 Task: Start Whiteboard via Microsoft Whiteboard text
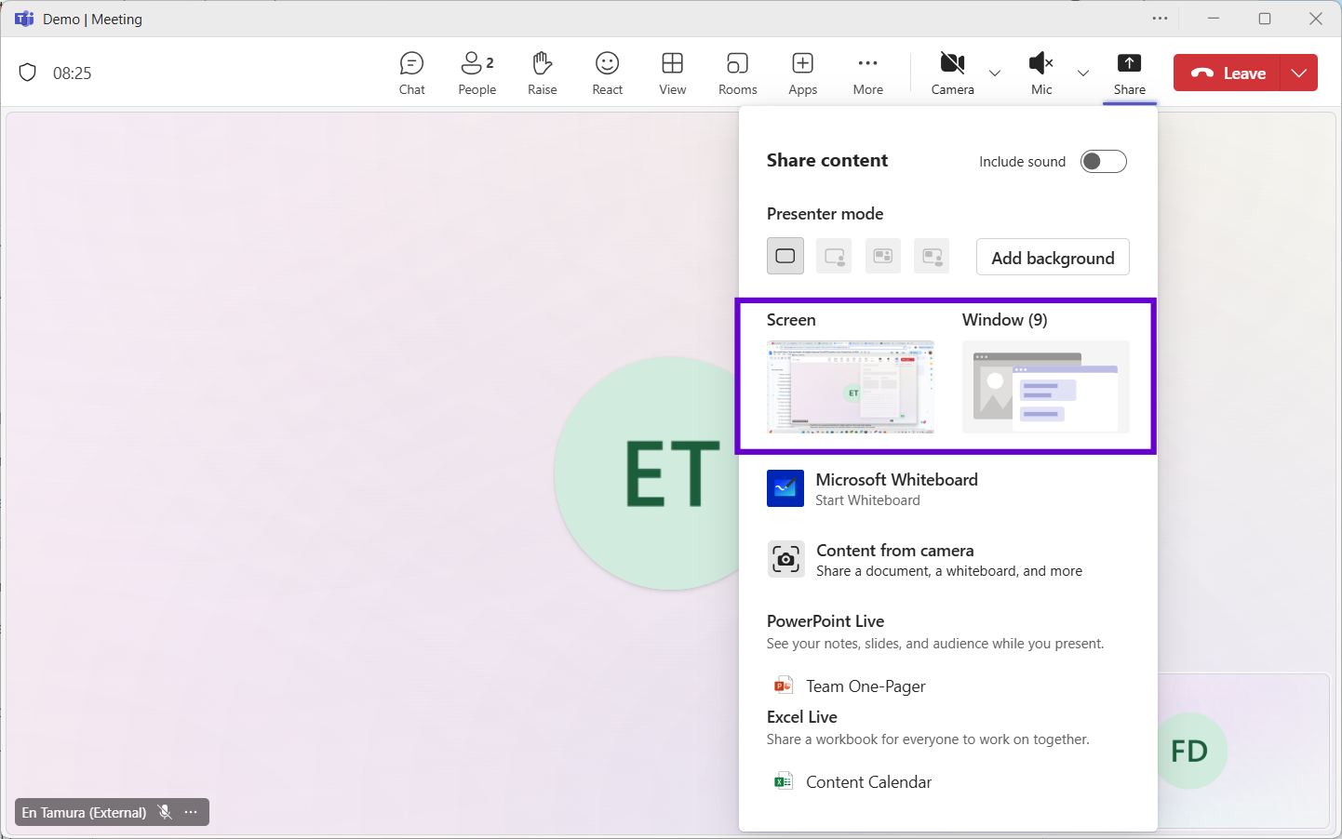[x=897, y=489]
